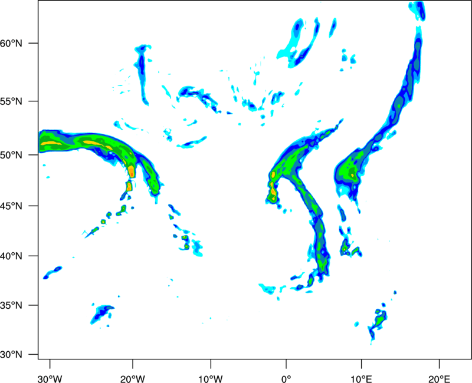Click the 20°W longitude label
This screenshot has width=472, height=383.
[x=132, y=379]
